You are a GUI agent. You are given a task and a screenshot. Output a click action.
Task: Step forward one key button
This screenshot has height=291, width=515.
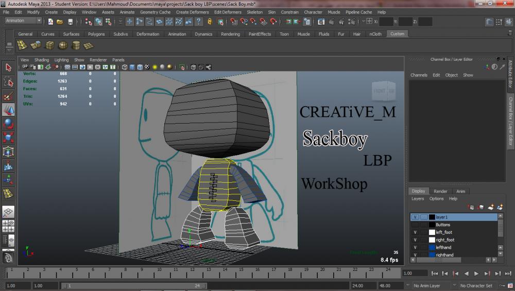click(487, 273)
